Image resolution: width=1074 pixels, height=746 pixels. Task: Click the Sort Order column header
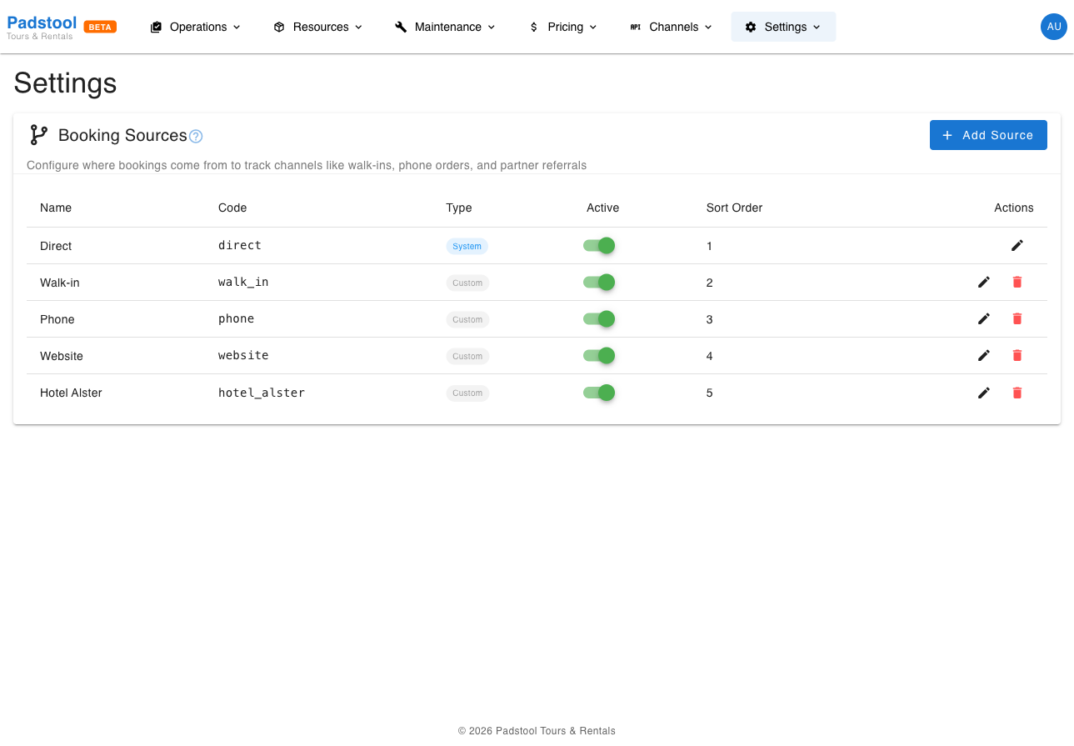point(734,208)
